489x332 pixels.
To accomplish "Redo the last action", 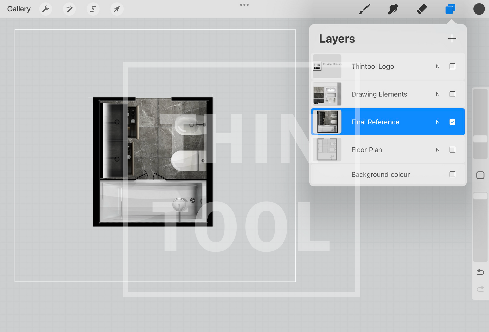I will (480, 289).
